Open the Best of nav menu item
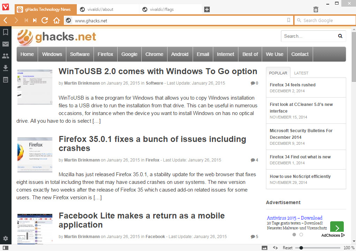356x251 pixels. [x=250, y=54]
